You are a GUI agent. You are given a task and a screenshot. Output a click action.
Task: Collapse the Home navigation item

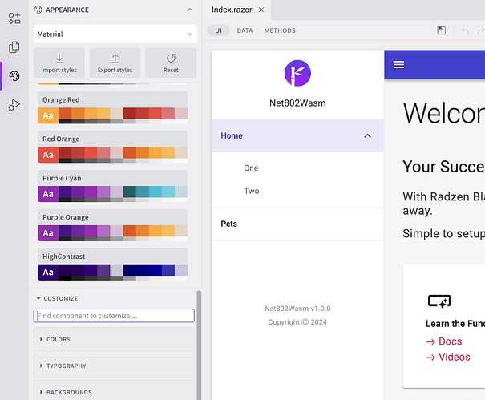coord(367,136)
